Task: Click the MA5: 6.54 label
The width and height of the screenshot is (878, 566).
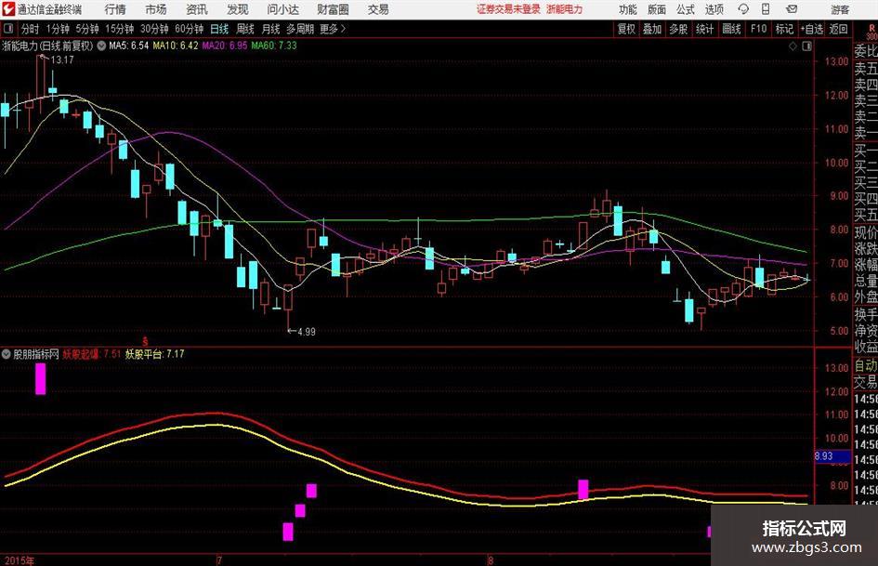Action: pos(129,46)
